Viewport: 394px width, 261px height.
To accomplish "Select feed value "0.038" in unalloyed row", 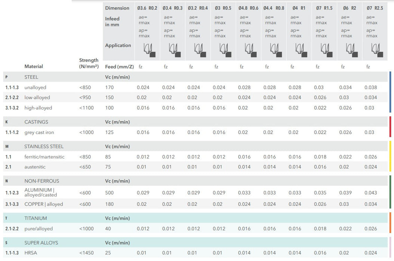I will coord(370,87).
